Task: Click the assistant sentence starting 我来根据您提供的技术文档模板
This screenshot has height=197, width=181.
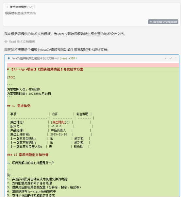Action: point(65,34)
